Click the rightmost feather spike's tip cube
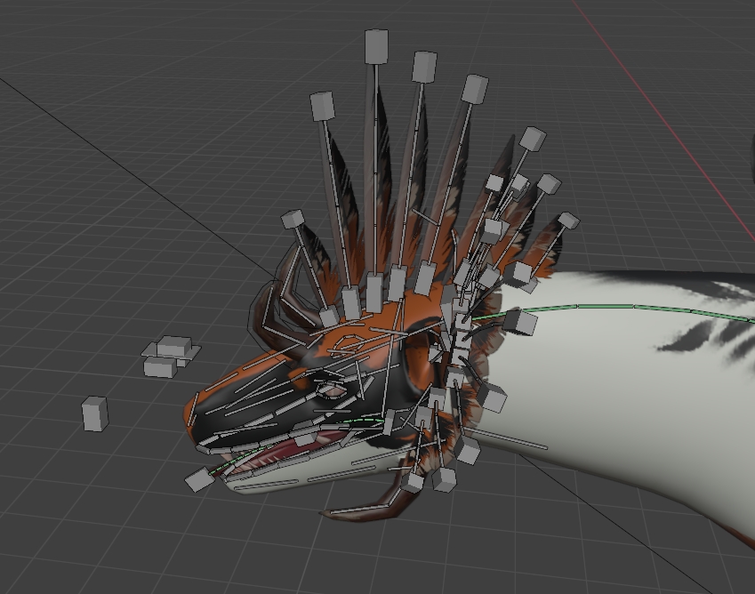 pos(568,221)
